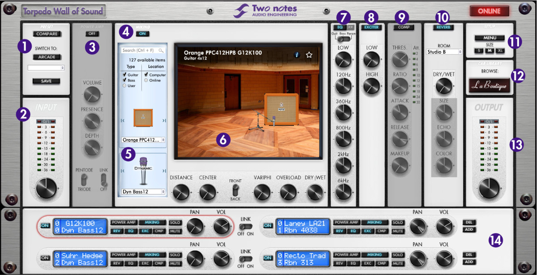Open the Dyn Bass12 microphone dropdown
This screenshot has height=275, width=537.
tap(143, 191)
